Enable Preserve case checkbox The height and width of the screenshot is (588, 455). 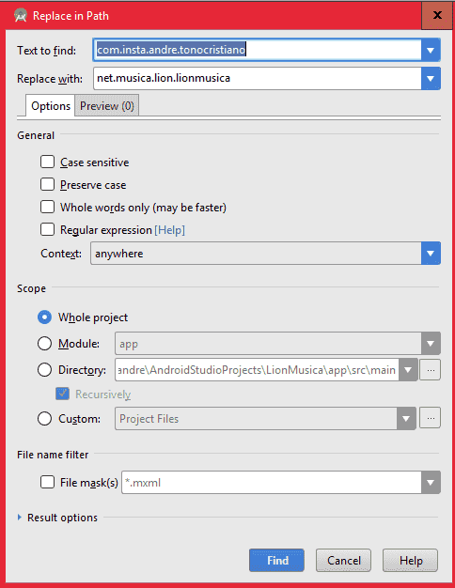[47, 184]
